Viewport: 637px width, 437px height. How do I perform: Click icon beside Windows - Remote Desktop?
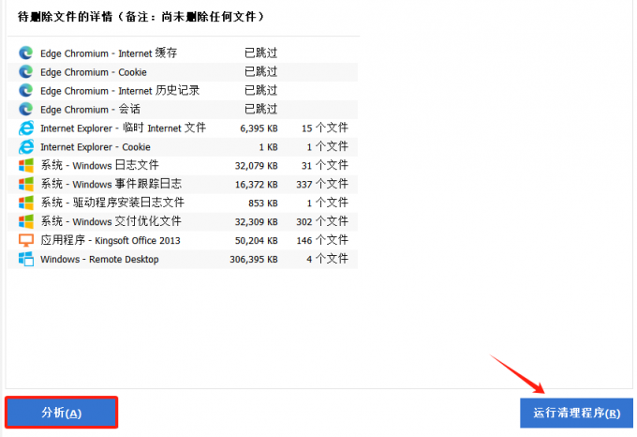click(26, 259)
